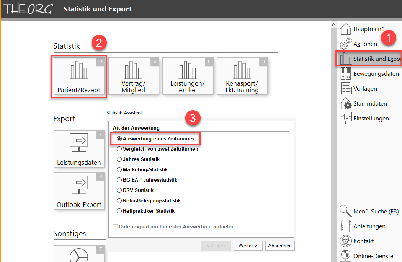Click the Kontakt icon in sidebar
402x262 pixels.
346,241
